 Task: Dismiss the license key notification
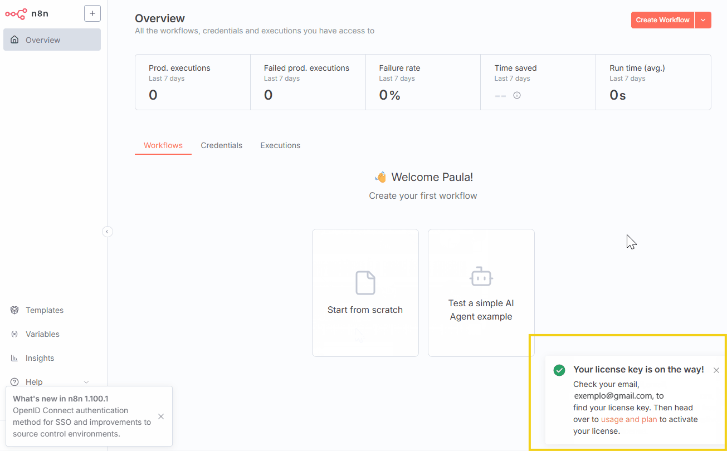point(716,370)
